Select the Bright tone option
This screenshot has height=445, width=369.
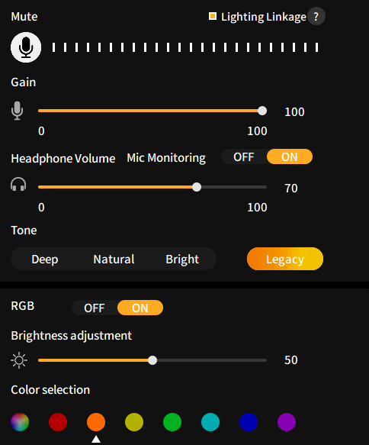[x=182, y=259]
